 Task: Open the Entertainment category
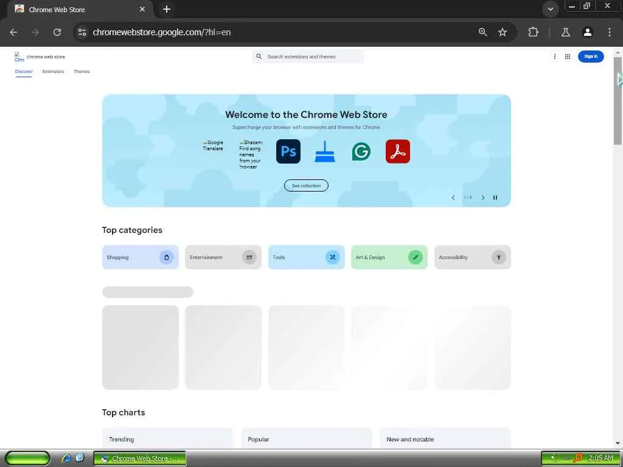(x=223, y=257)
